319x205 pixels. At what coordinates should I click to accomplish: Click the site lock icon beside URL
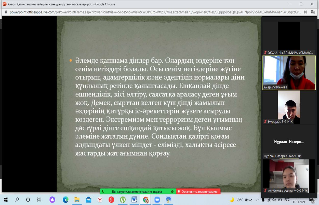click(6, 12)
